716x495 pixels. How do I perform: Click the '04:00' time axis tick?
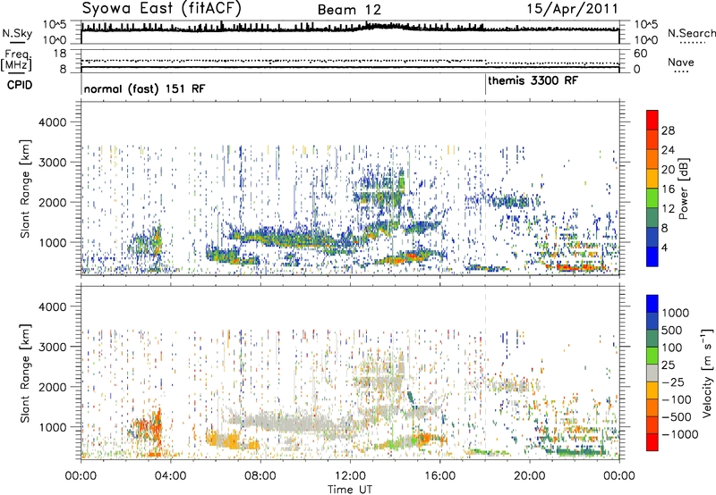pos(170,476)
